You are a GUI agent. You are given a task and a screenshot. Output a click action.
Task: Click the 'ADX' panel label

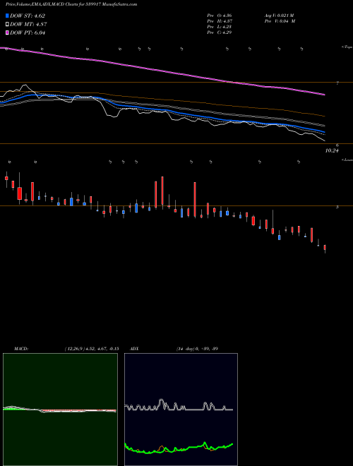[x=134, y=349]
